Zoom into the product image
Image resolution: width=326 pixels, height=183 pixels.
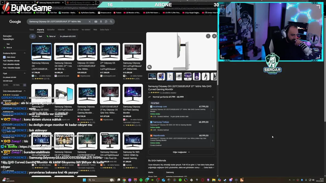[150, 67]
